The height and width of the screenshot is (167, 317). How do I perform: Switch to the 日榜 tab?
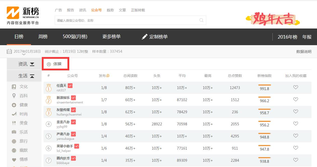coord(19,37)
